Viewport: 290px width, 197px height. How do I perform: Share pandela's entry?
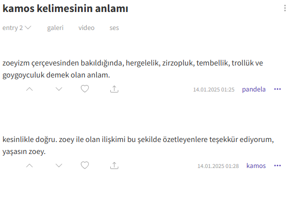(114, 89)
